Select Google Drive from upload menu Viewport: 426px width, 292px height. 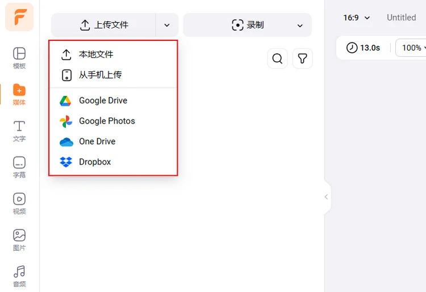pos(113,100)
